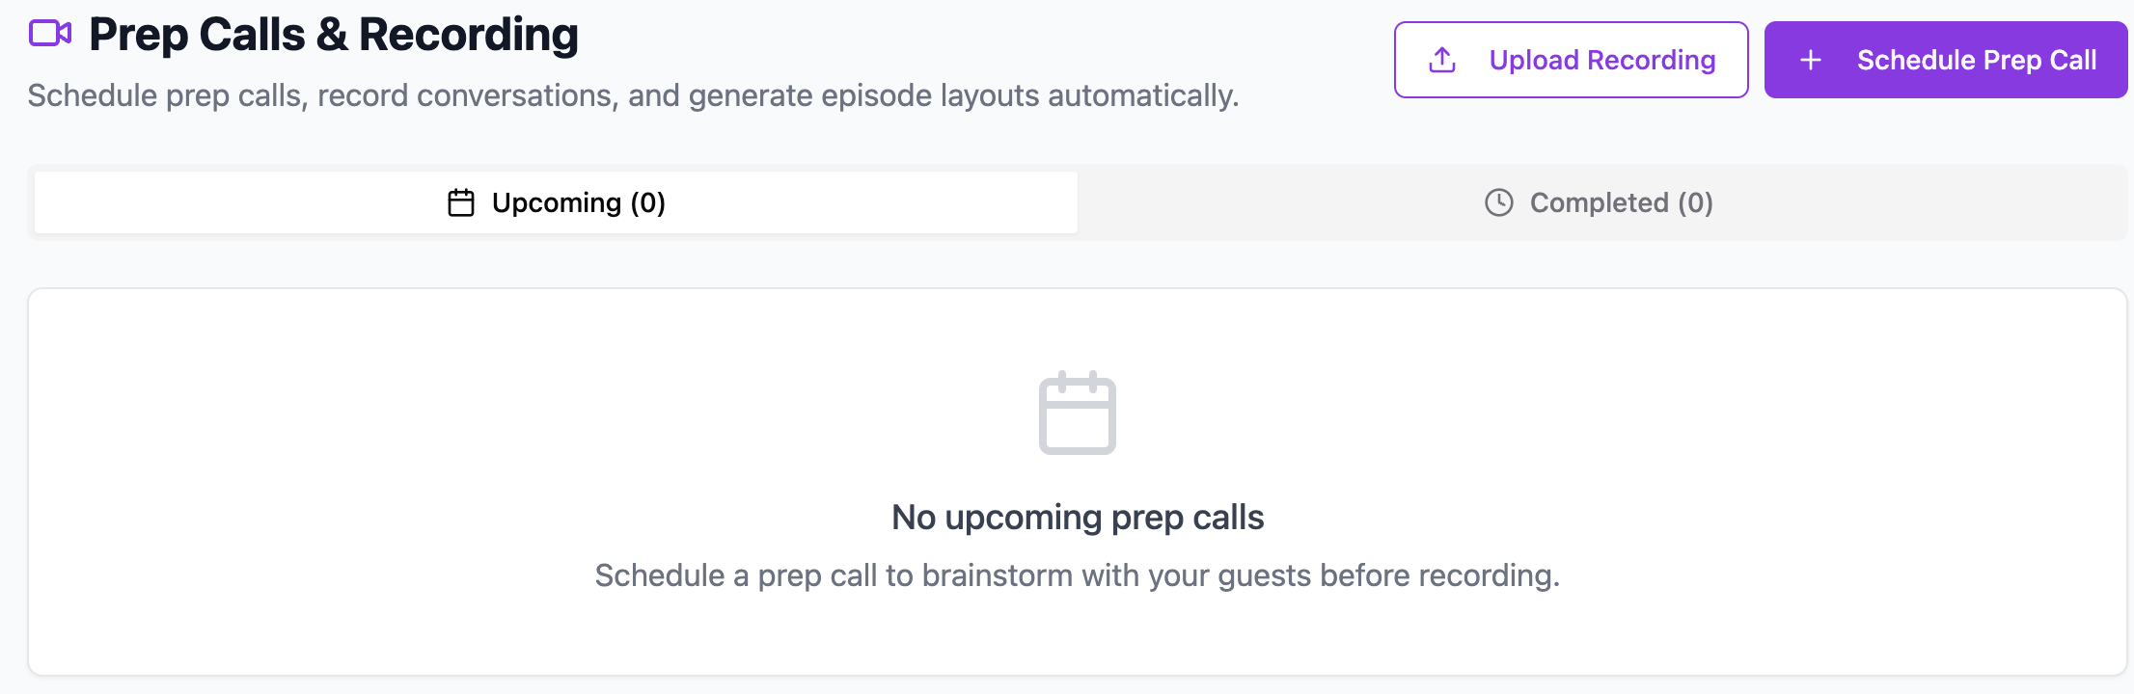Select the Upload Recording label text
Viewport: 2134px width, 694px height.
(1602, 60)
